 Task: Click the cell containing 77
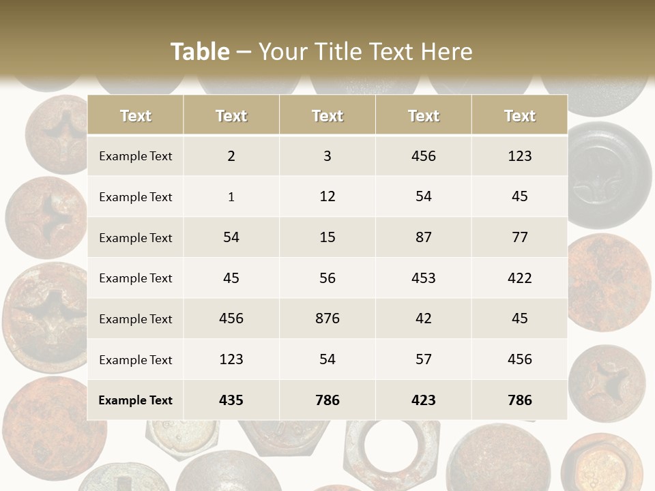click(520, 237)
